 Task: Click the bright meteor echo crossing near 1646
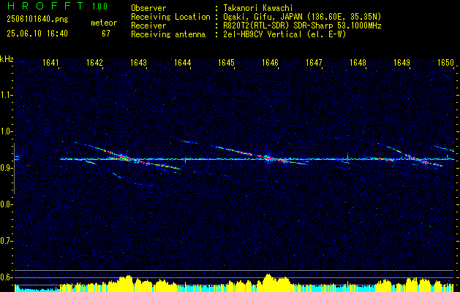click(268, 158)
